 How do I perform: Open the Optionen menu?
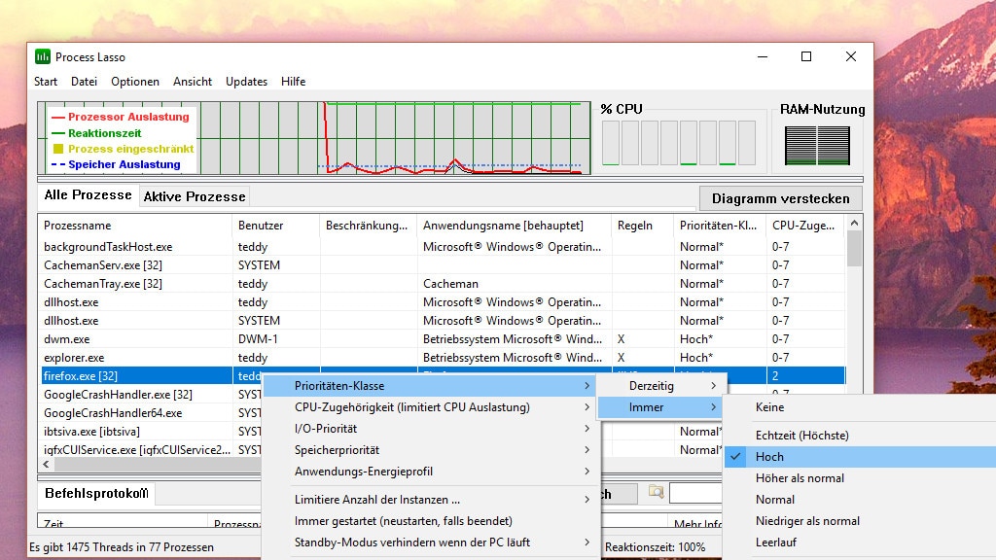coord(134,82)
